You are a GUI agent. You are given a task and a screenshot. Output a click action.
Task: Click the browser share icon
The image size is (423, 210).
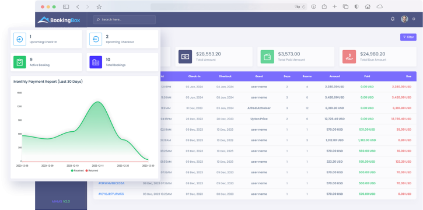point(324,6)
